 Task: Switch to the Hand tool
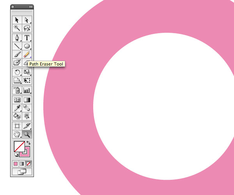[17, 134]
